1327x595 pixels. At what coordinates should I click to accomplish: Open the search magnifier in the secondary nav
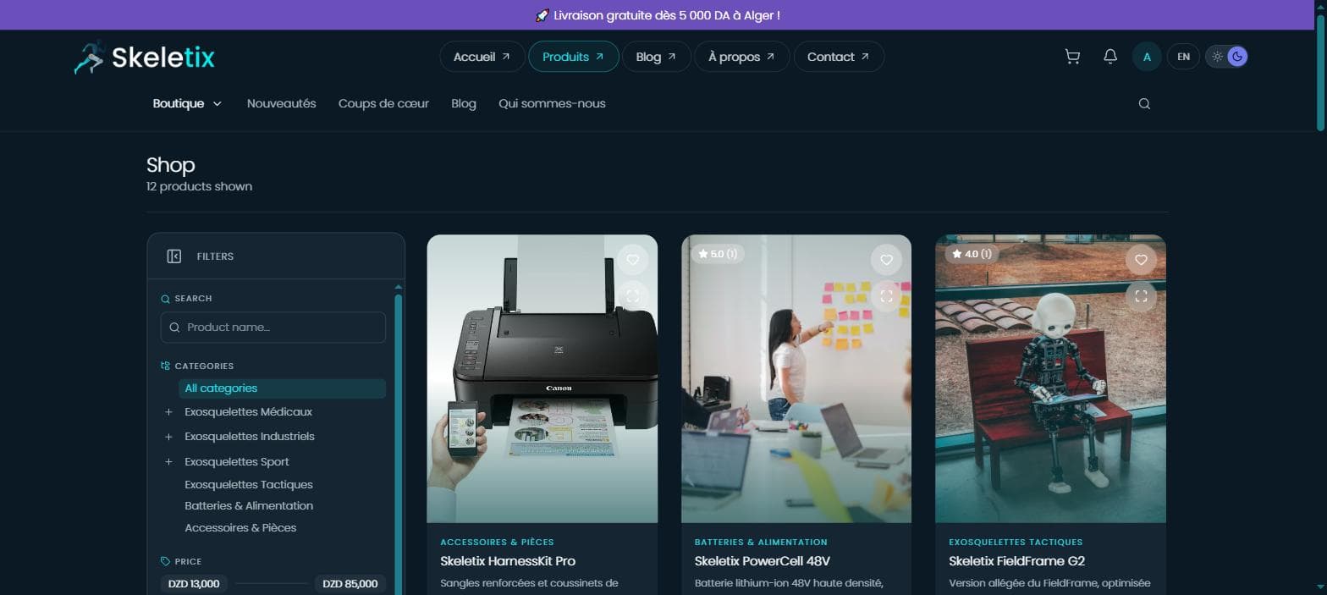point(1144,104)
